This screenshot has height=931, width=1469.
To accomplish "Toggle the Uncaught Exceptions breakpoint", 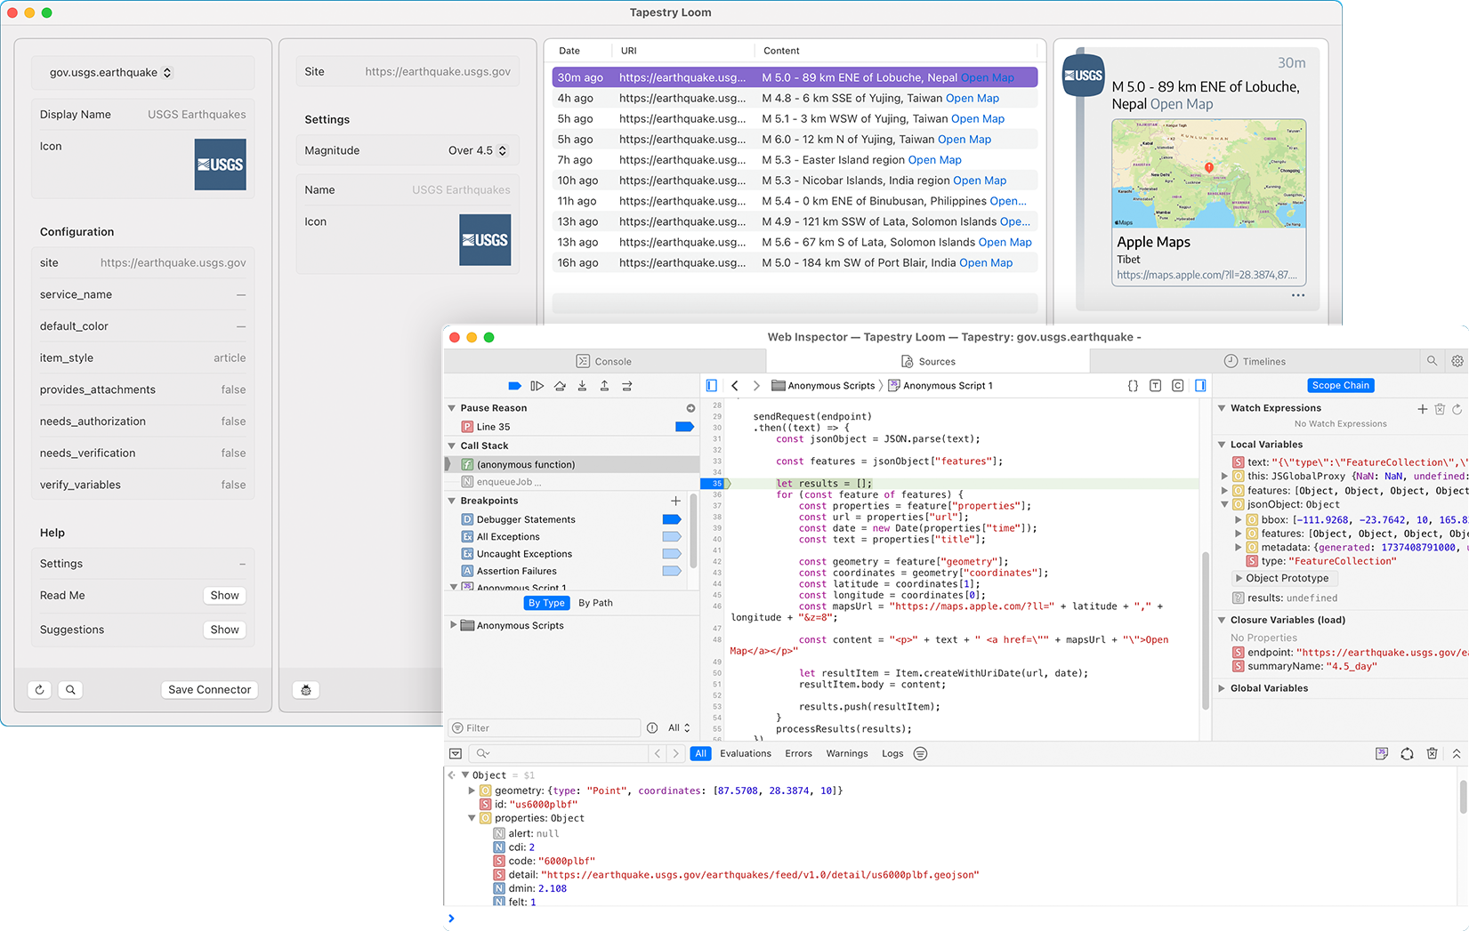I will point(672,554).
